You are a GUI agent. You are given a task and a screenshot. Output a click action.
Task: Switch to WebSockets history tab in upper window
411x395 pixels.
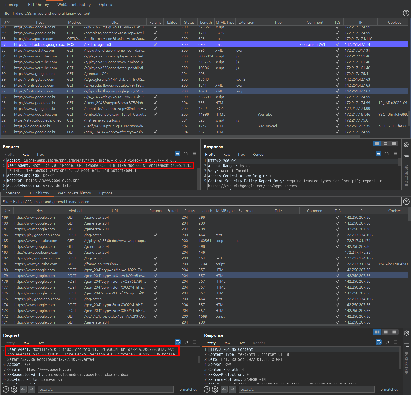[74, 5]
